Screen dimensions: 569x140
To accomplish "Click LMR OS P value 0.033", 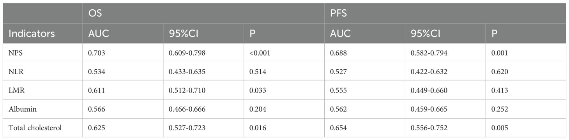I will coord(256,91).
